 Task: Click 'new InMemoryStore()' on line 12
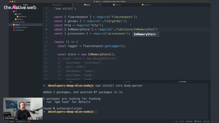coord(98,54)
